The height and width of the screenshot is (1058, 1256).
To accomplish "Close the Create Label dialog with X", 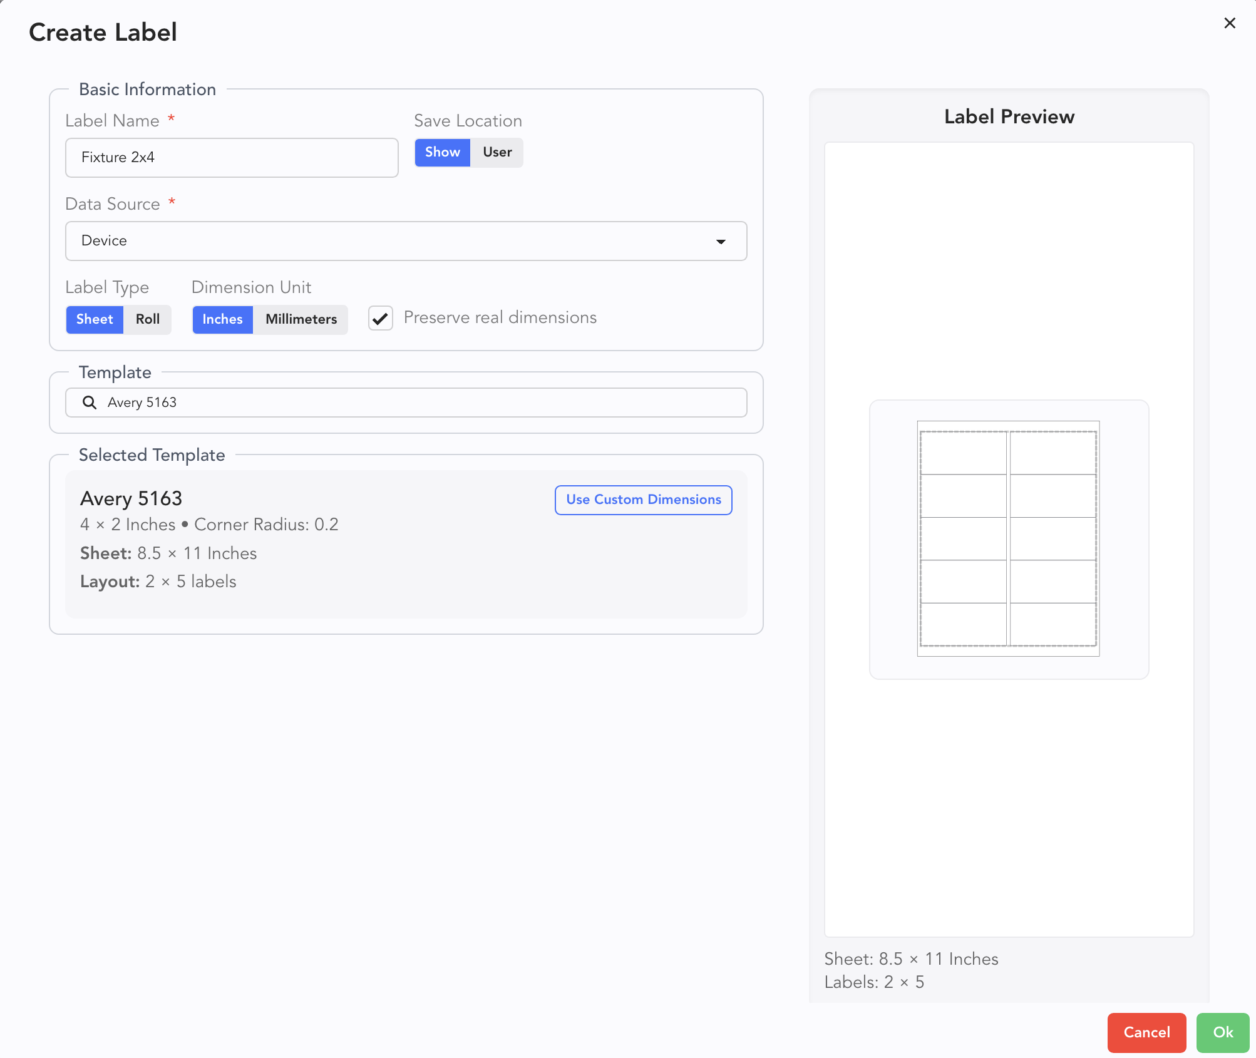I will 1230,23.
